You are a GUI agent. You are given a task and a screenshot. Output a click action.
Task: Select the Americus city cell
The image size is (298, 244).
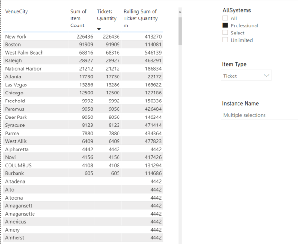click(16, 222)
